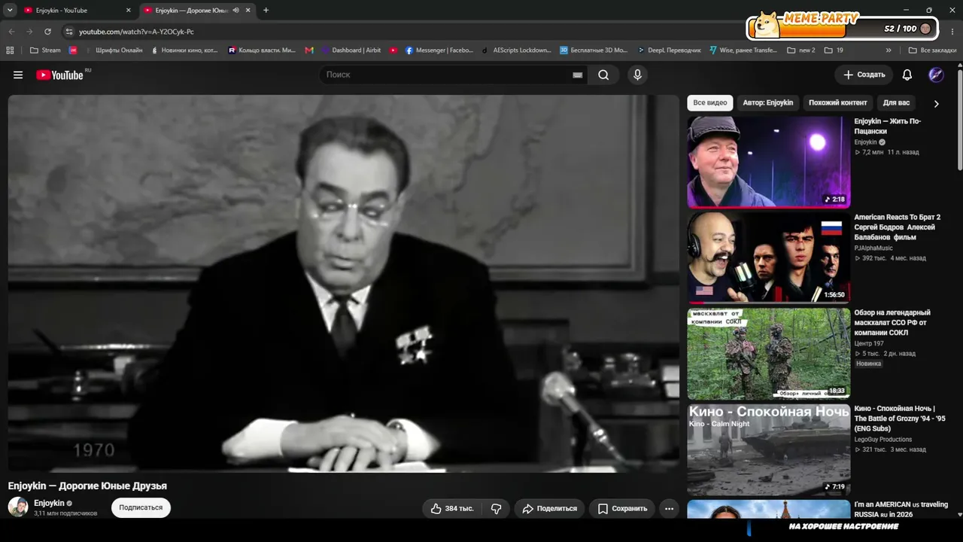The height and width of the screenshot is (542, 963).
Task: Open the DeepL Переводчик bookmark
Action: 669,50
